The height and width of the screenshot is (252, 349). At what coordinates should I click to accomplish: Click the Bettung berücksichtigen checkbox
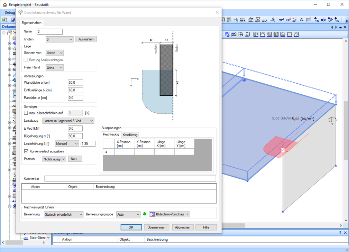pos(26,60)
